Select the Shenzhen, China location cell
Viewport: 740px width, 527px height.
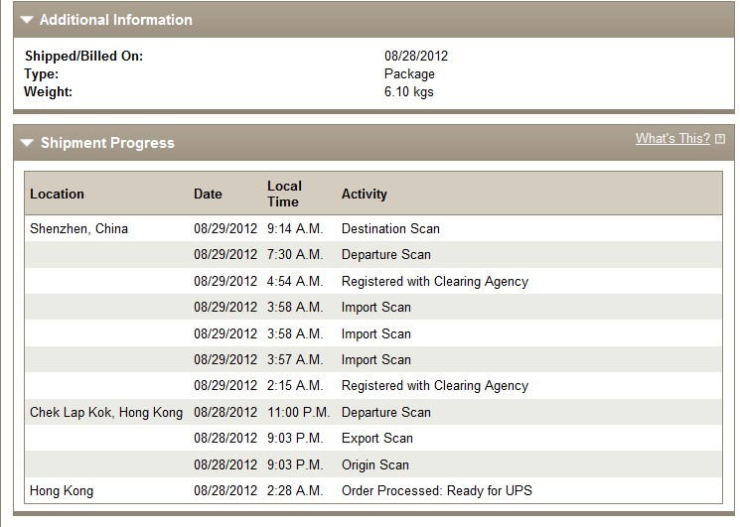point(78,228)
